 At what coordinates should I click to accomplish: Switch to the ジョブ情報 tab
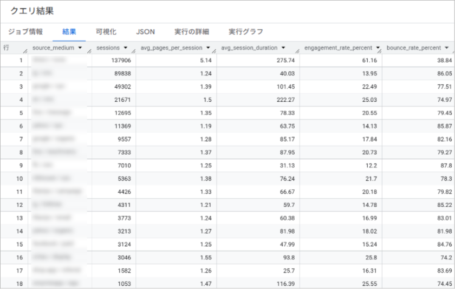tap(26, 32)
